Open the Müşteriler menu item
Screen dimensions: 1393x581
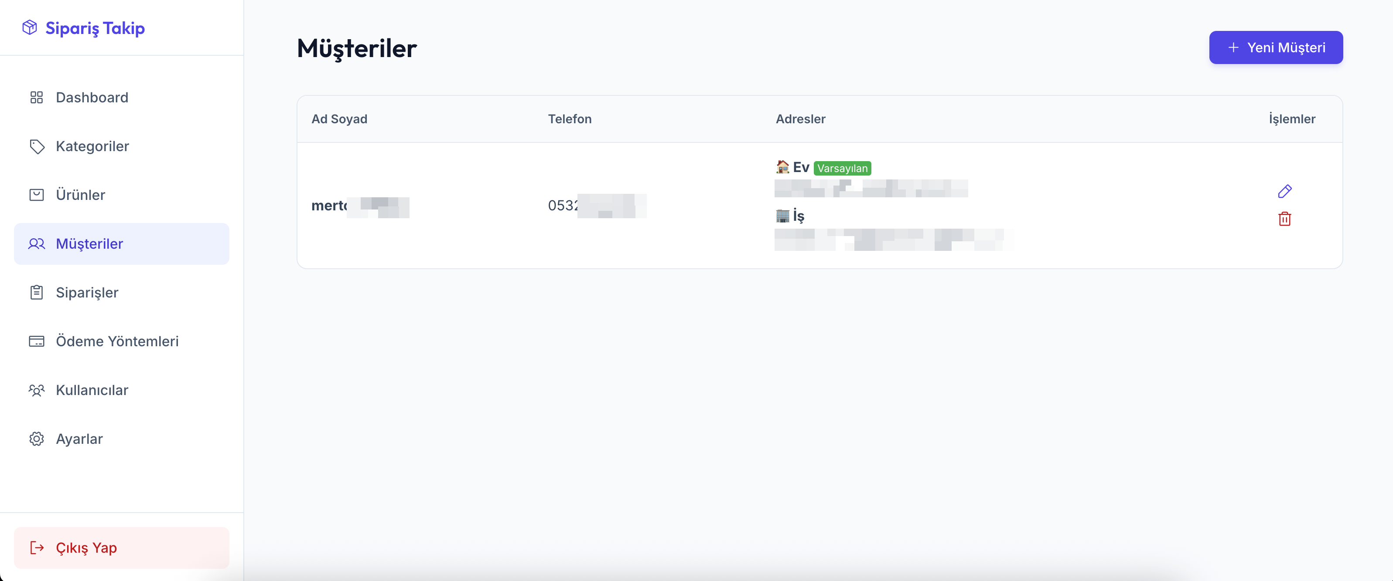(121, 243)
